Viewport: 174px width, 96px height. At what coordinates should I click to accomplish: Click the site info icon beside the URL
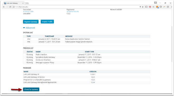[14, 7]
